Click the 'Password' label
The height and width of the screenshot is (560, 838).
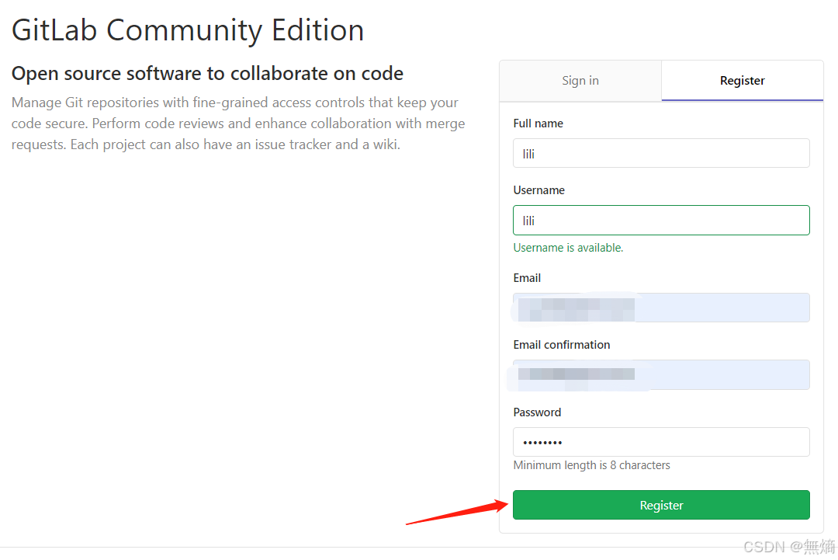tap(537, 412)
